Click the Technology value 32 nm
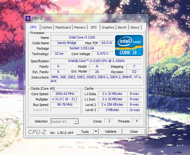Viewport: 190px width, 155px height. click(x=59, y=54)
